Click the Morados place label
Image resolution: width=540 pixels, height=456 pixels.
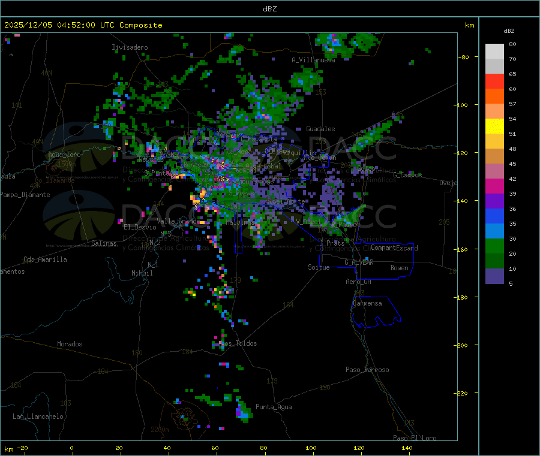pyautogui.click(x=70, y=344)
